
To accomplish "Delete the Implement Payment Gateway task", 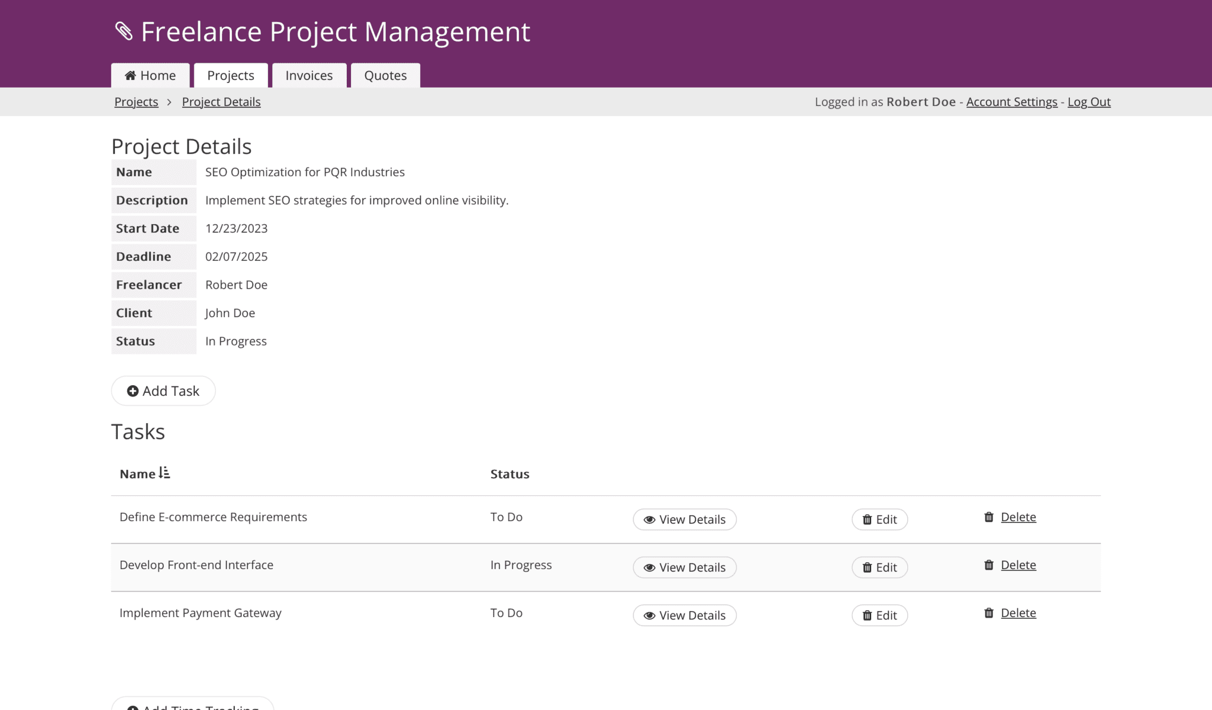I will [1018, 613].
